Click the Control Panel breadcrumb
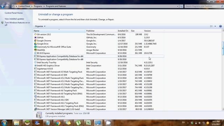Image resolution: width=224 pixels, height=126 pixels. (x=24, y=6)
